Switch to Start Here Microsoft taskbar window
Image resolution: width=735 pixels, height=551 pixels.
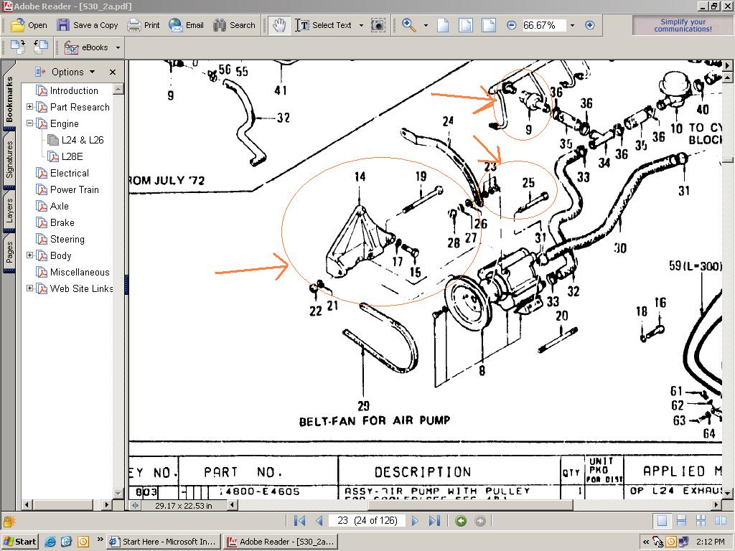click(162, 542)
